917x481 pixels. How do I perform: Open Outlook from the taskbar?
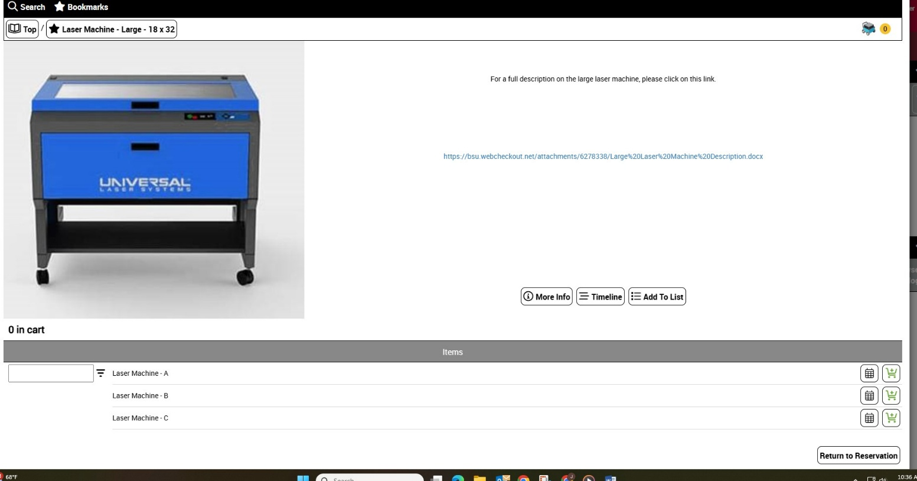pos(502,478)
